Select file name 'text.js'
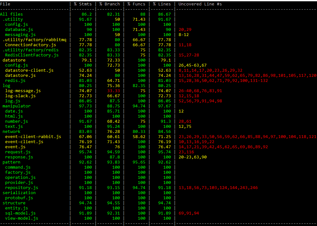Viewport: 317px width, 226px height. point(14,127)
